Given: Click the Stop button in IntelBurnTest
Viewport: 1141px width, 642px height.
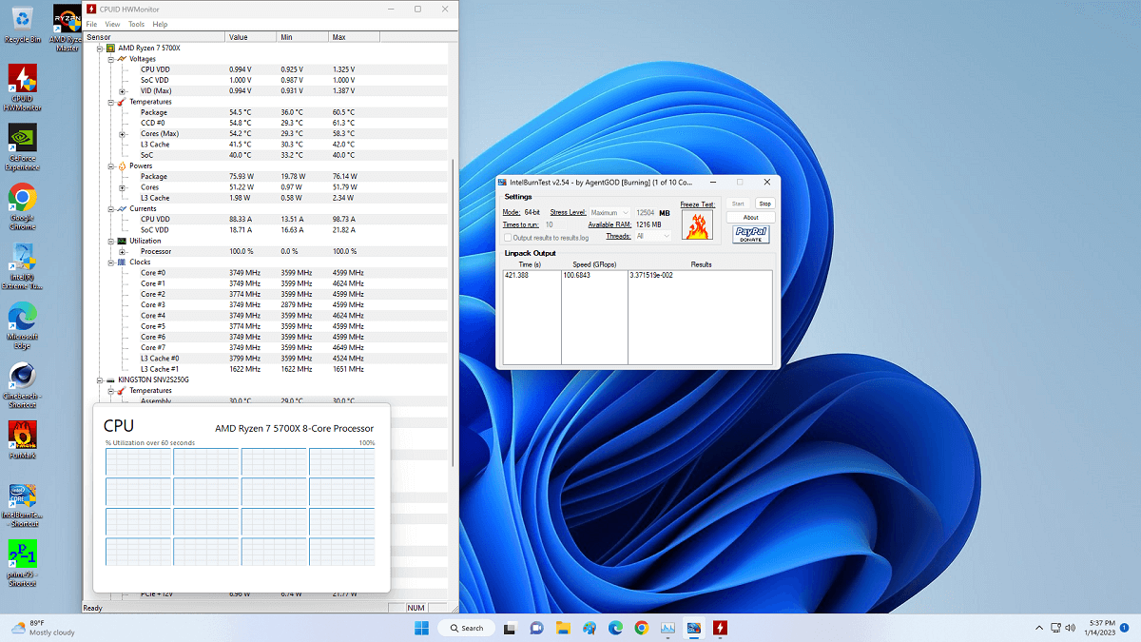Looking at the screenshot, I should [764, 204].
